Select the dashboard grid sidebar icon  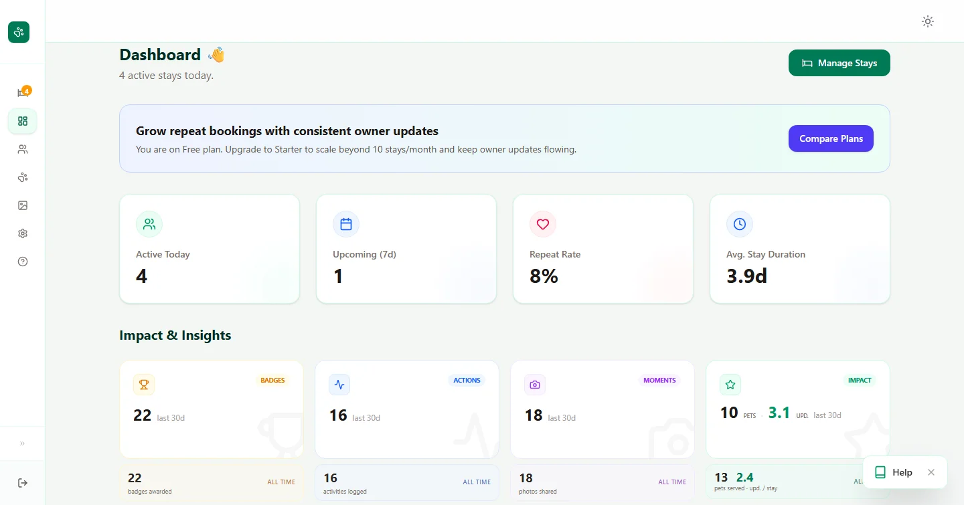pyautogui.click(x=23, y=121)
